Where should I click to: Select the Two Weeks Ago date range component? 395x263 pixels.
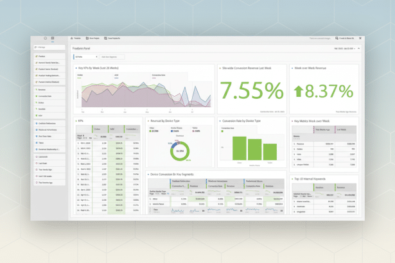[49, 170]
